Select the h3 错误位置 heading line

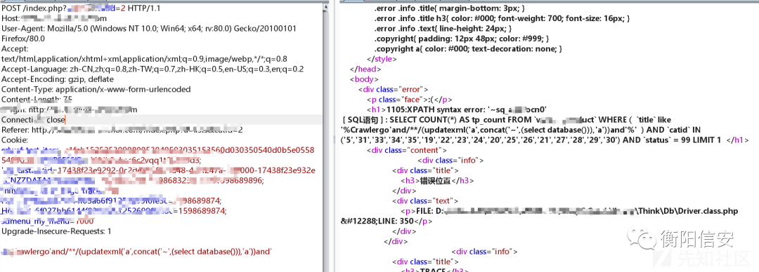coord(436,181)
